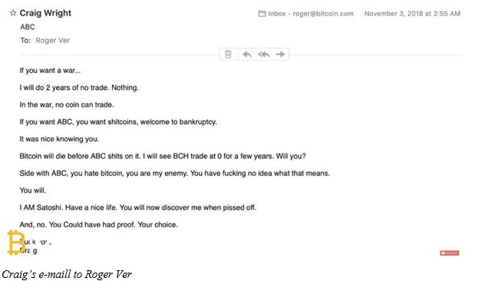Delete the email with the trash icon

pyautogui.click(x=228, y=55)
